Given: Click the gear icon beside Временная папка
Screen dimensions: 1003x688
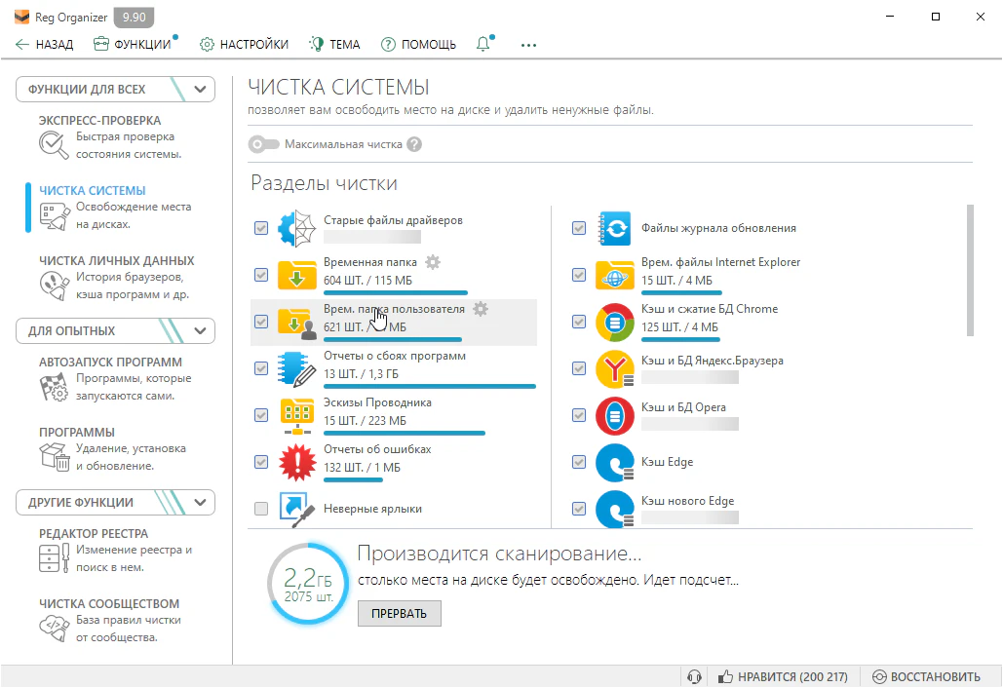Looking at the screenshot, I should point(433,262).
